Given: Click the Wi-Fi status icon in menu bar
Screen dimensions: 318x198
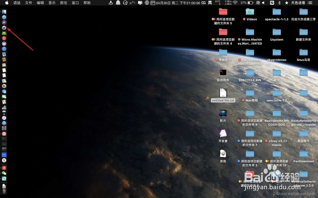Looking at the screenshot, I should pos(235,3).
